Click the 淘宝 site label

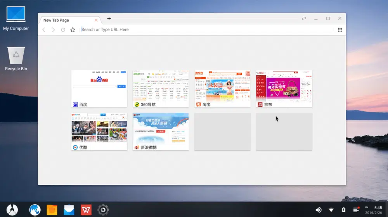[207, 105]
